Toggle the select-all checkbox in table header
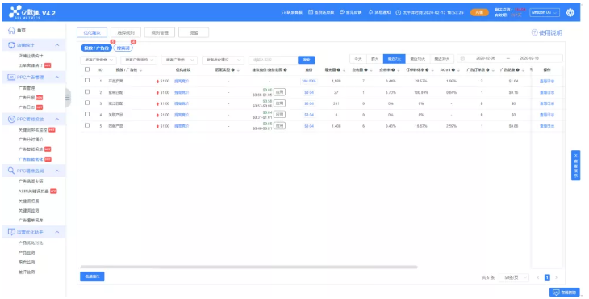 (87, 69)
